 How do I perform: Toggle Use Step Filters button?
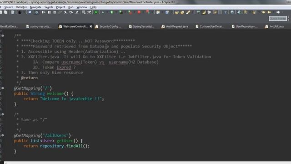click(89, 12)
